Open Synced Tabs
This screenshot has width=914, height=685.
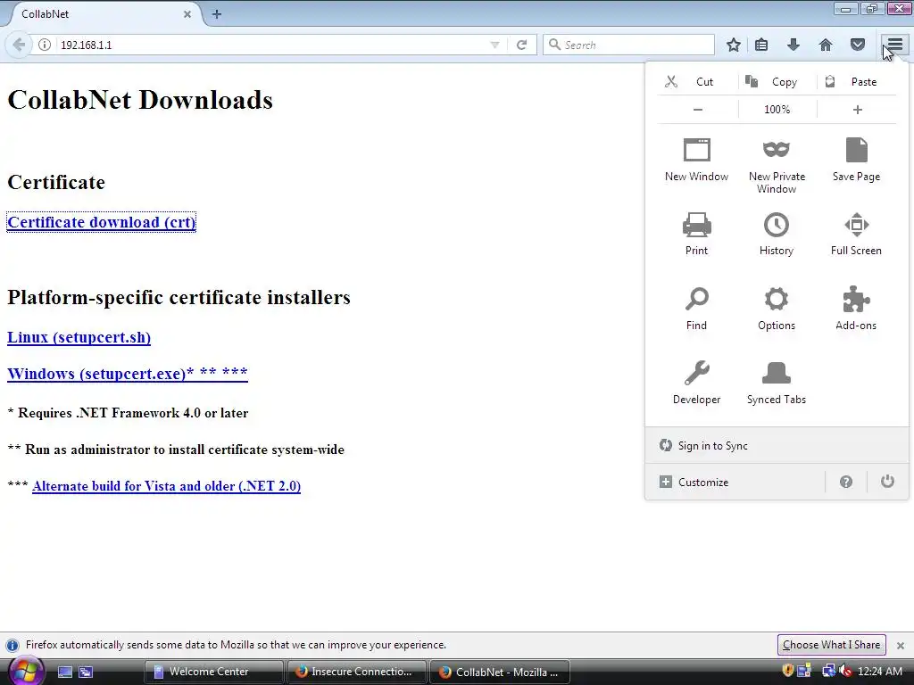click(777, 382)
